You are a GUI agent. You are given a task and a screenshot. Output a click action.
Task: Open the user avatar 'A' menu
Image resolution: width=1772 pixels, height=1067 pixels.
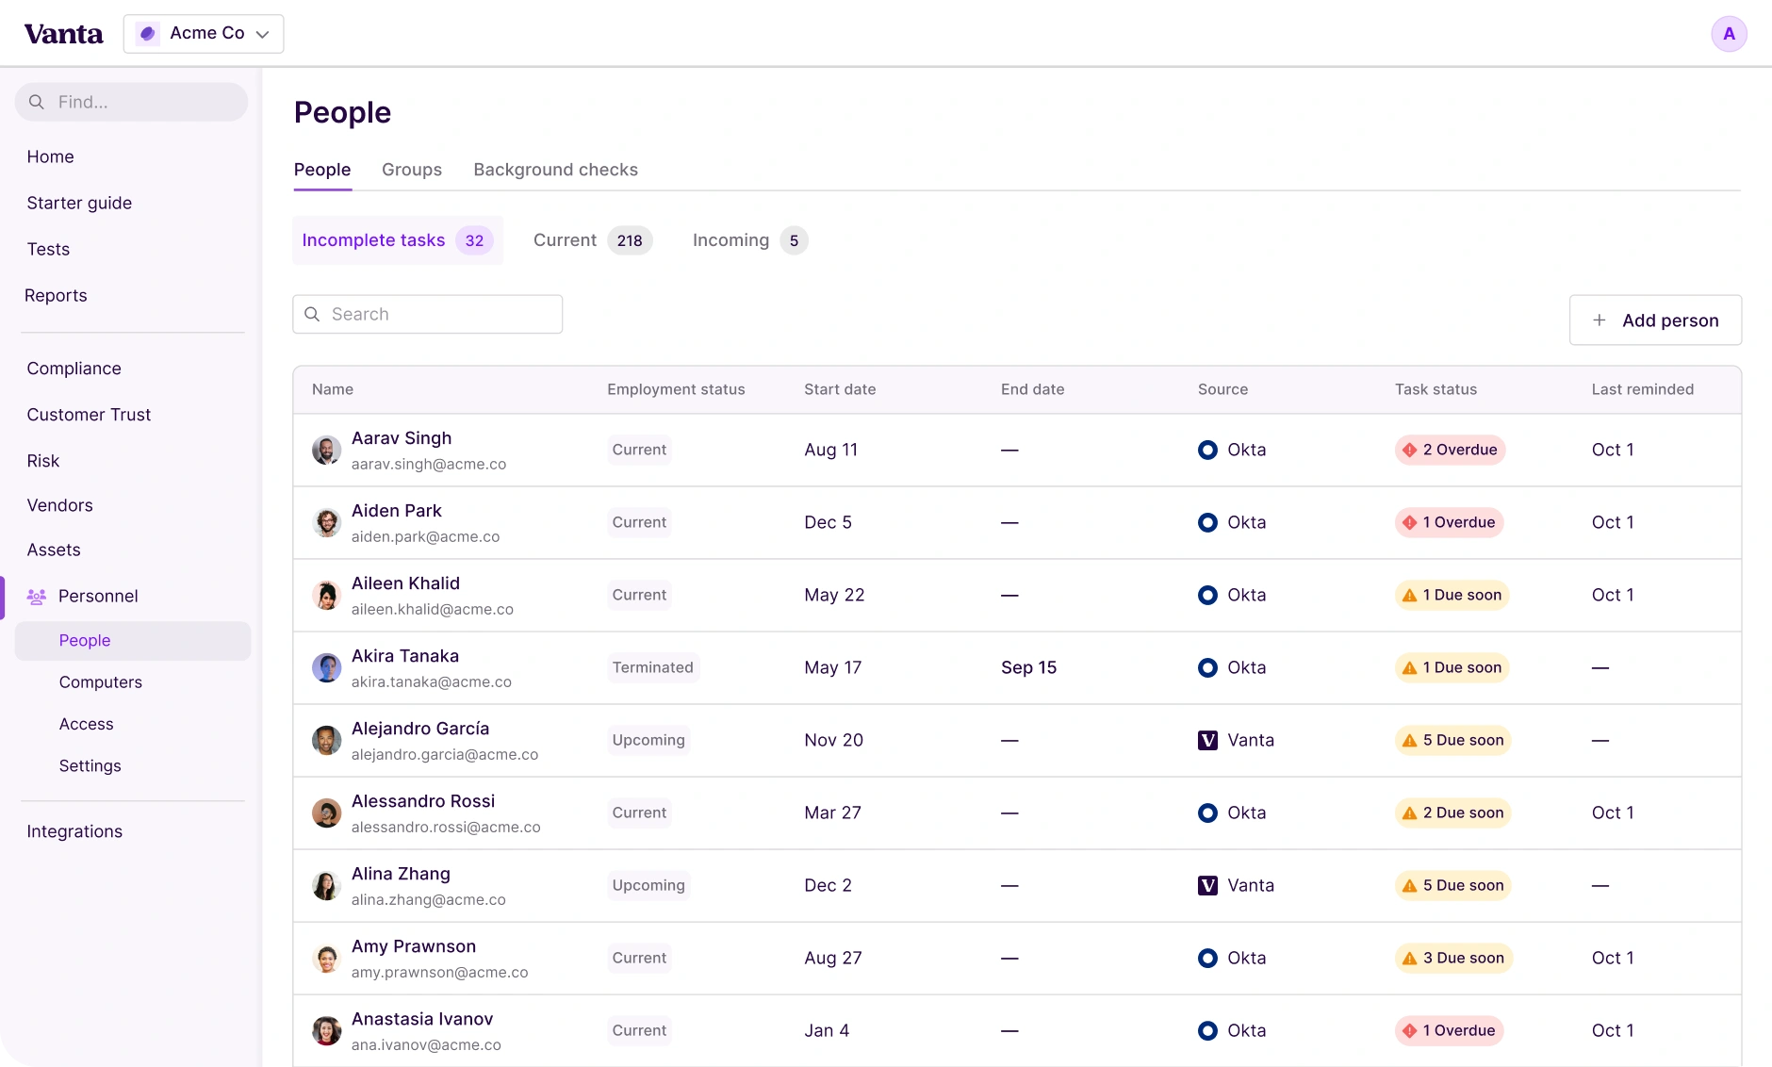1729,34
